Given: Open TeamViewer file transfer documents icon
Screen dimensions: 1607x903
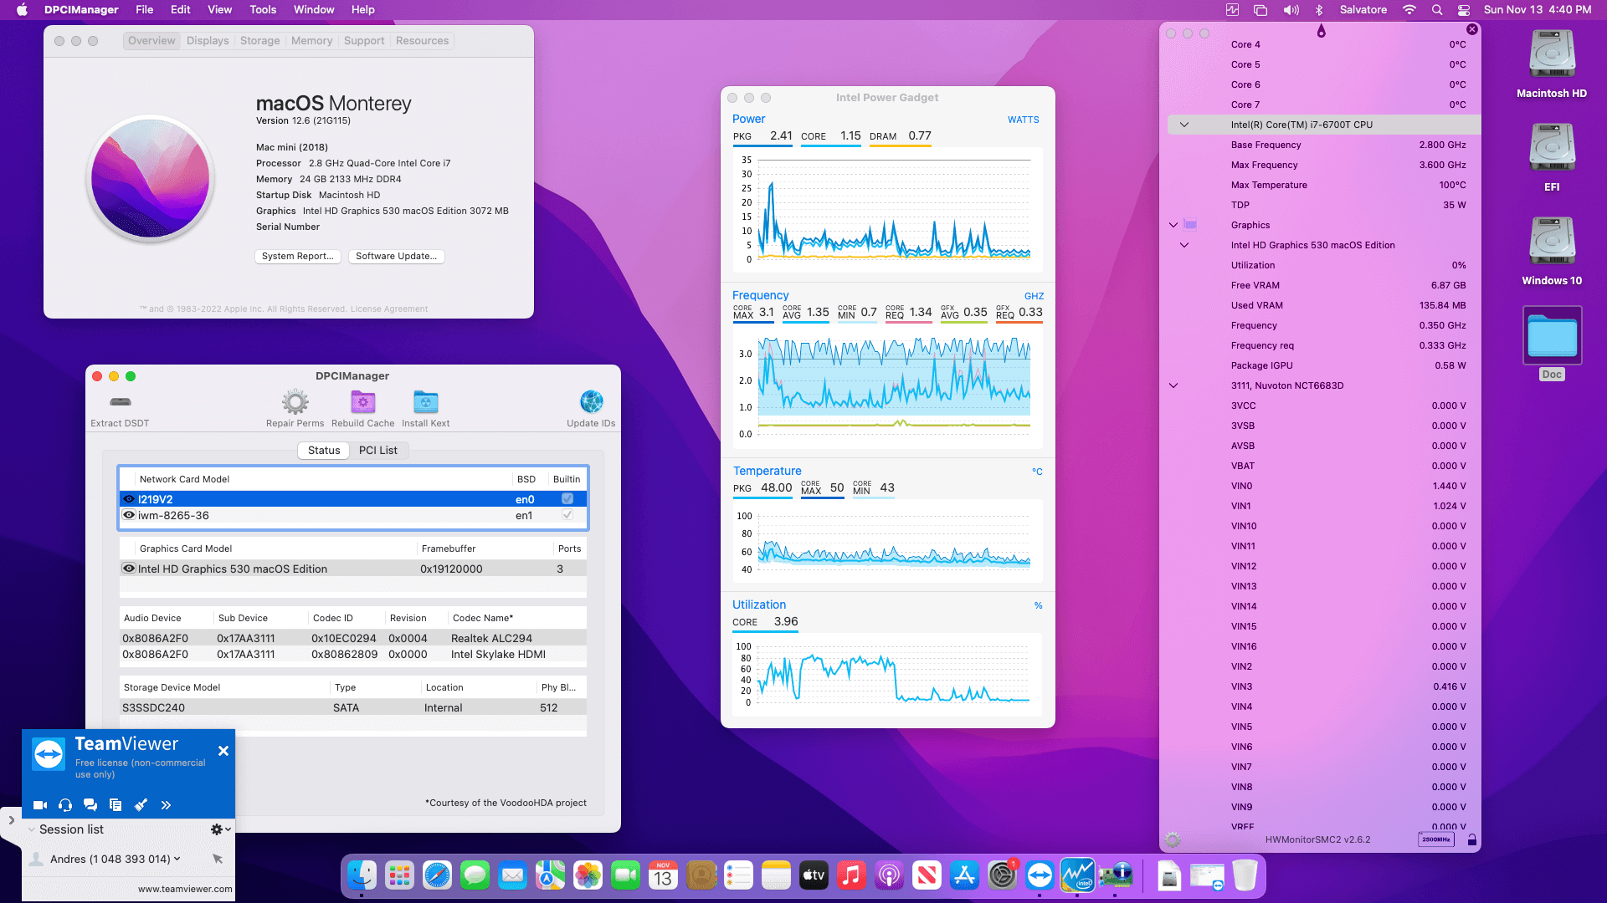Looking at the screenshot, I should click(x=116, y=805).
